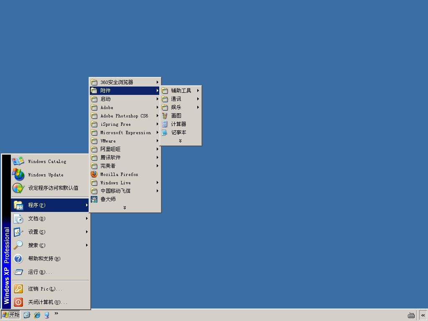Open the 娱乐 entertainment folder
Image resolution: width=428 pixels, height=321 pixels.
point(181,107)
